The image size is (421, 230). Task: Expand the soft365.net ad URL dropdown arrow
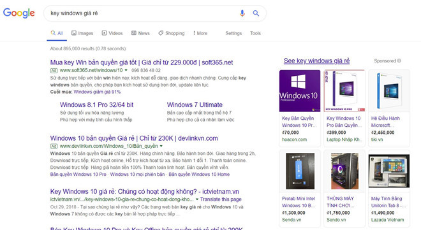pos(126,71)
